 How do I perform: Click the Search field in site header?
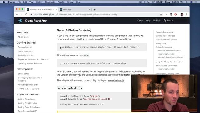pos(175,20)
